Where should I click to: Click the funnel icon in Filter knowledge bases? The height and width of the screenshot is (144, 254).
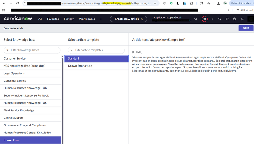tap(7, 50)
